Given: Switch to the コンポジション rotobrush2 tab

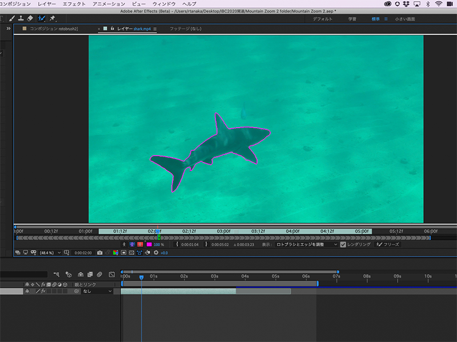Looking at the screenshot, I should pyautogui.click(x=53, y=28).
